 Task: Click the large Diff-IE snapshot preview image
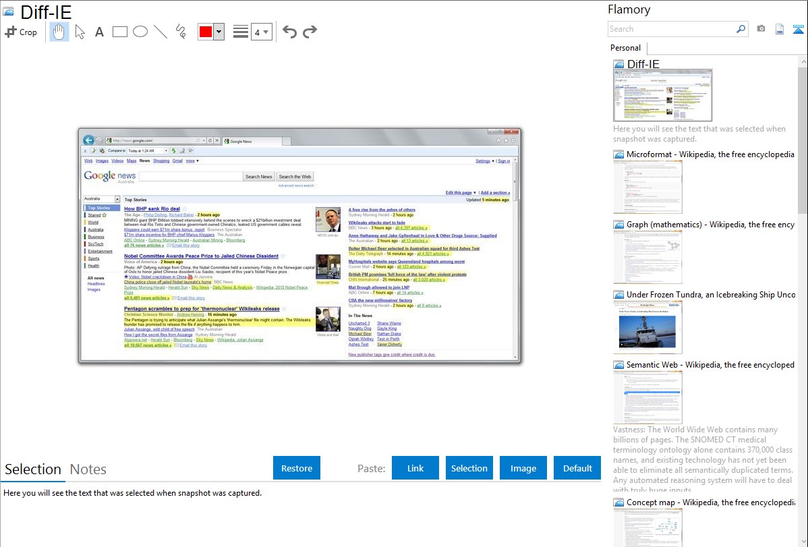tap(299, 246)
